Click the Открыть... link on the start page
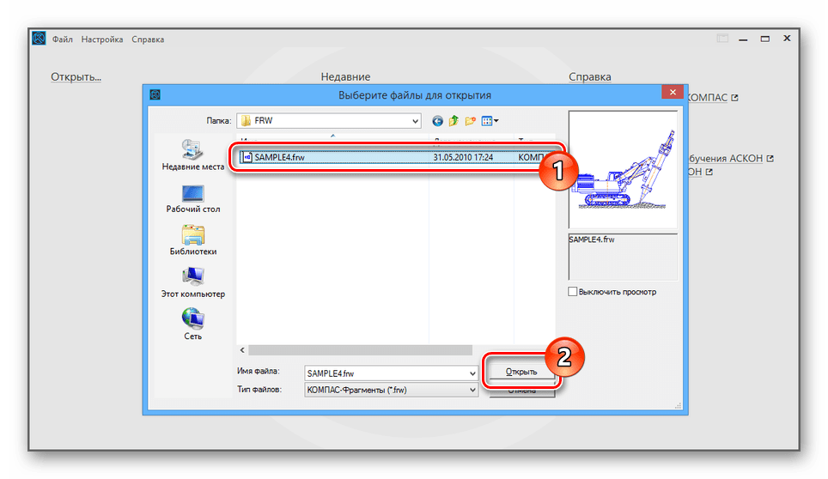The width and height of the screenshot is (828, 479). tap(76, 77)
